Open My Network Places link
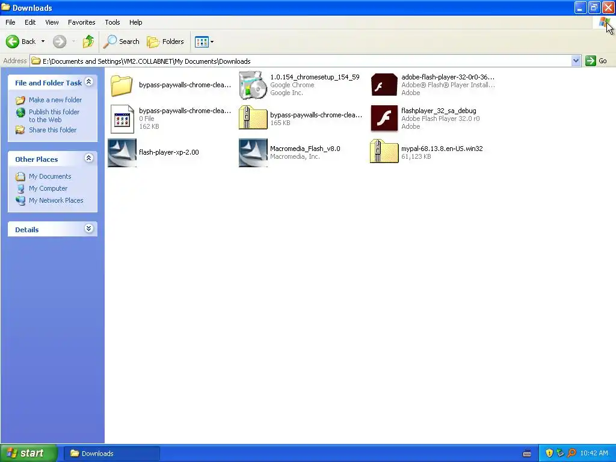616x462 pixels. 56,200
